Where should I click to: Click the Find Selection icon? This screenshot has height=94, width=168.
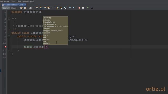tap(37, 8)
